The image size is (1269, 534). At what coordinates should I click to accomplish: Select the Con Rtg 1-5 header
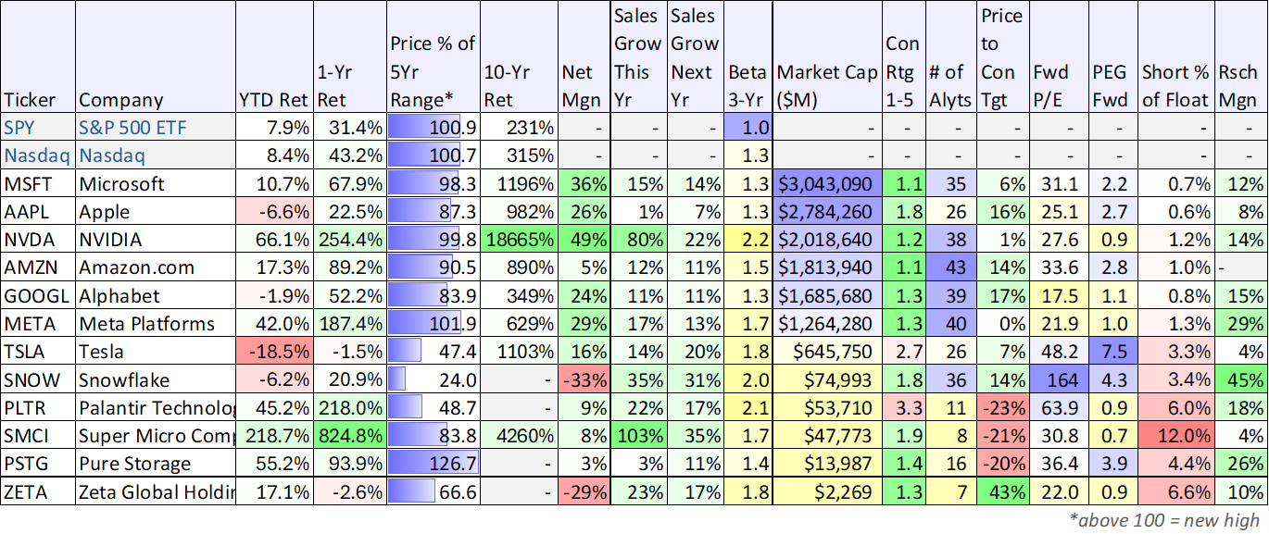903,57
